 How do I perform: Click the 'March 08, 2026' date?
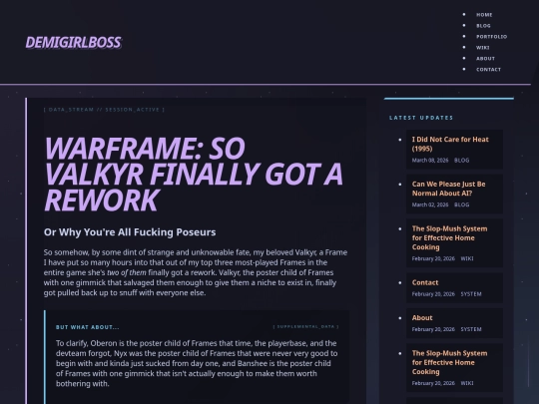click(430, 160)
